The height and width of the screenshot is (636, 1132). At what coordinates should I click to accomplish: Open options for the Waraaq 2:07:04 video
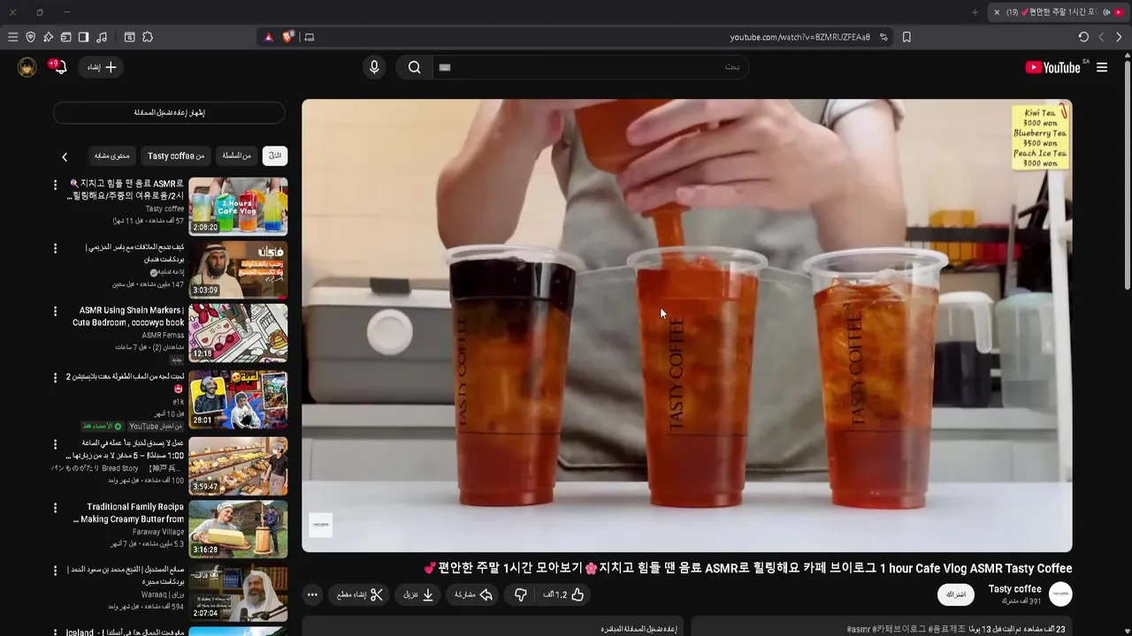55,572
